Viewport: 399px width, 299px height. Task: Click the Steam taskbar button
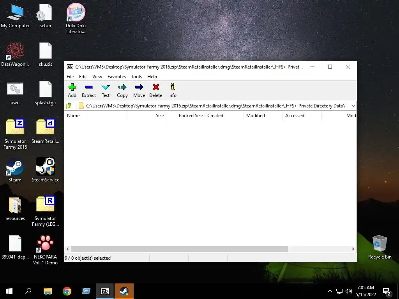124,291
